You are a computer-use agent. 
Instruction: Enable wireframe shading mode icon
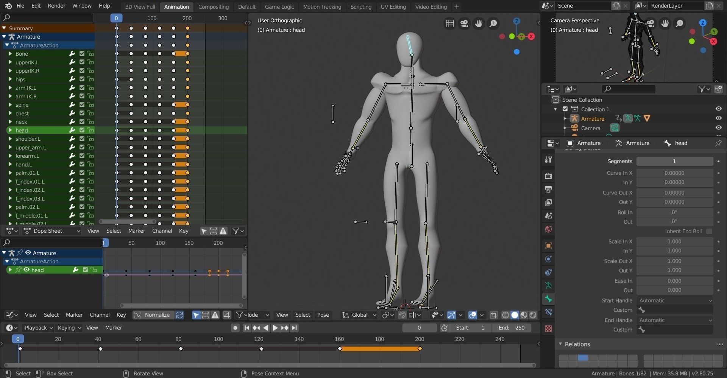point(505,315)
